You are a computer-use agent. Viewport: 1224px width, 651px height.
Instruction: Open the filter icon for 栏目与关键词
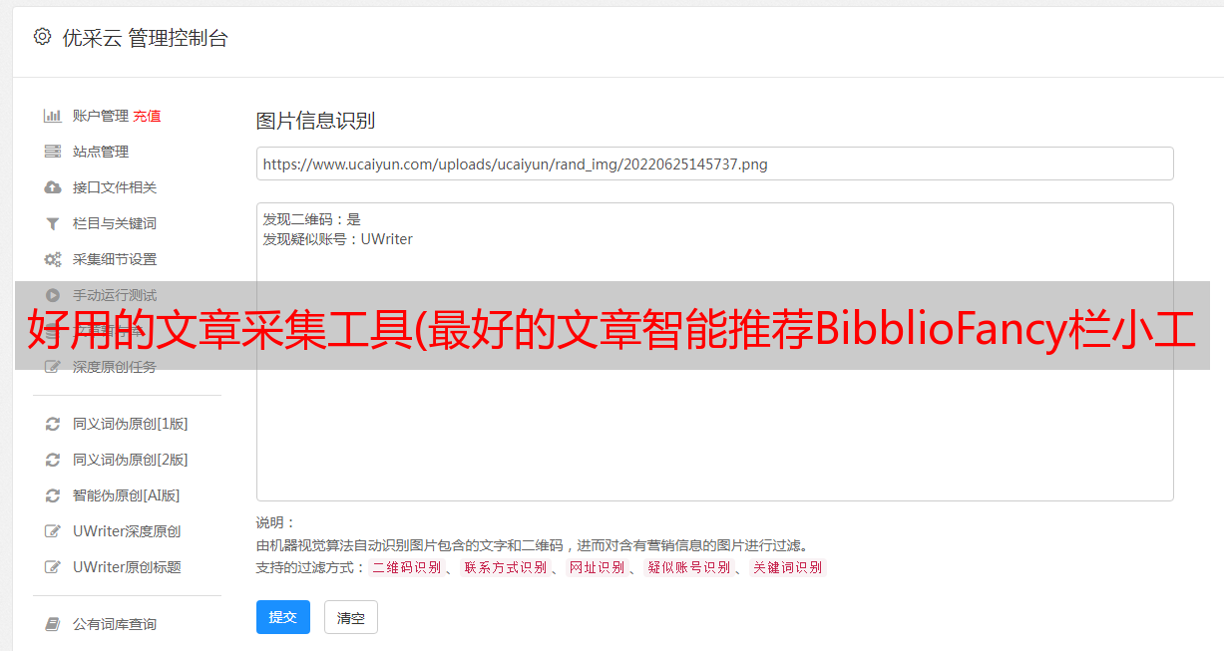click(x=53, y=223)
